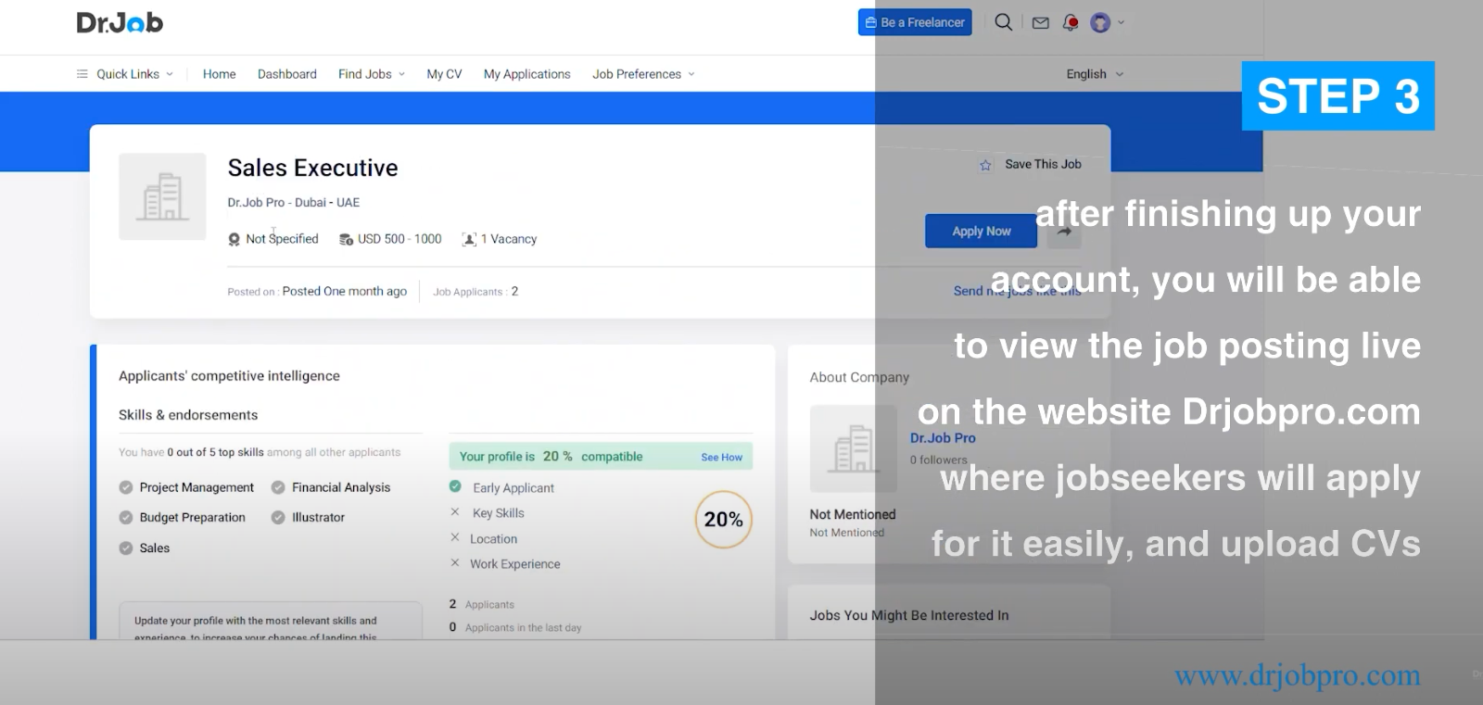
Task: Click the Job Applicants : 2 text
Action: coord(475,292)
